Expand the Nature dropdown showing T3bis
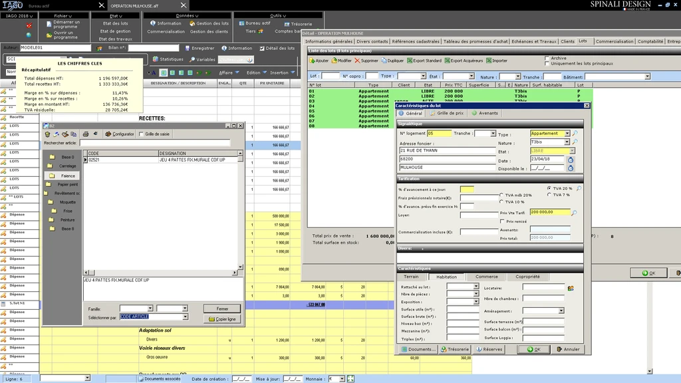This screenshot has height=383, width=681. click(567, 142)
